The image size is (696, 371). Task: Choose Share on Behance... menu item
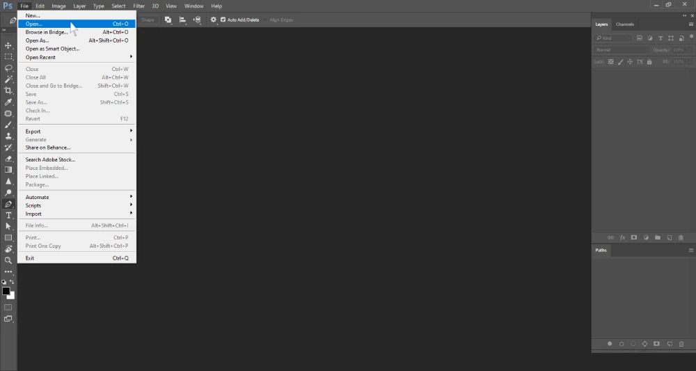[x=77, y=148]
